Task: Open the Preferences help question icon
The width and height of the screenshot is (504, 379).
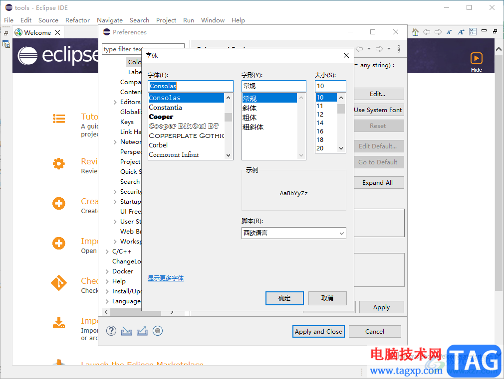Action: 111,331
